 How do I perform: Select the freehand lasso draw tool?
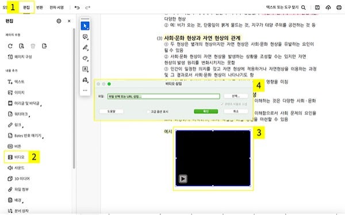point(85,58)
